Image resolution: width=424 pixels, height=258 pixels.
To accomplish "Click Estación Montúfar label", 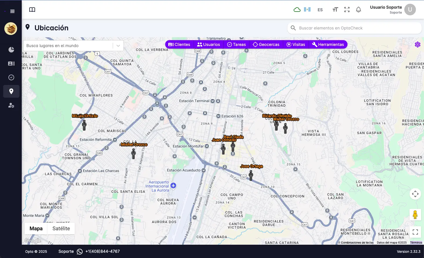I will pyautogui.click(x=188, y=146).
